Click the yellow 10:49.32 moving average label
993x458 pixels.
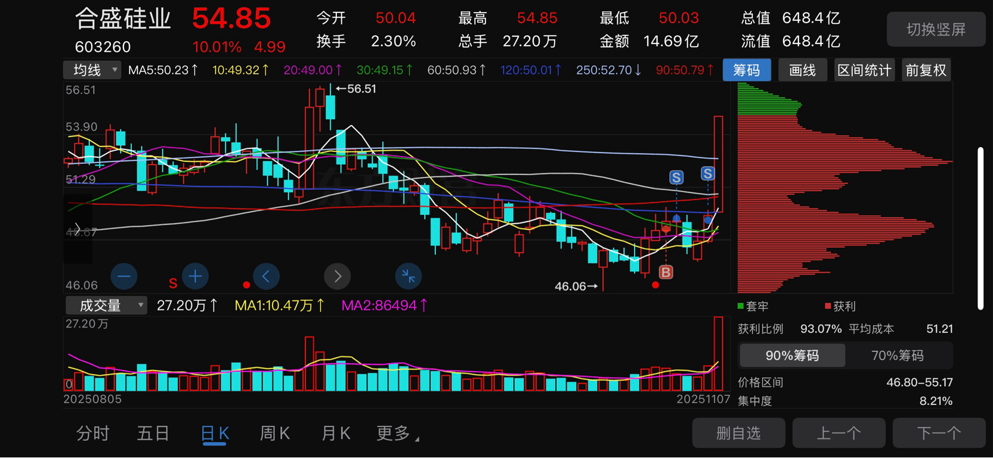[240, 70]
